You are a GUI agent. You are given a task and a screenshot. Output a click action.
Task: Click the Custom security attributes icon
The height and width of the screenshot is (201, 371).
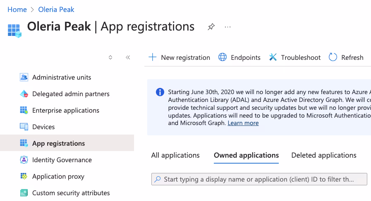[x=24, y=193]
